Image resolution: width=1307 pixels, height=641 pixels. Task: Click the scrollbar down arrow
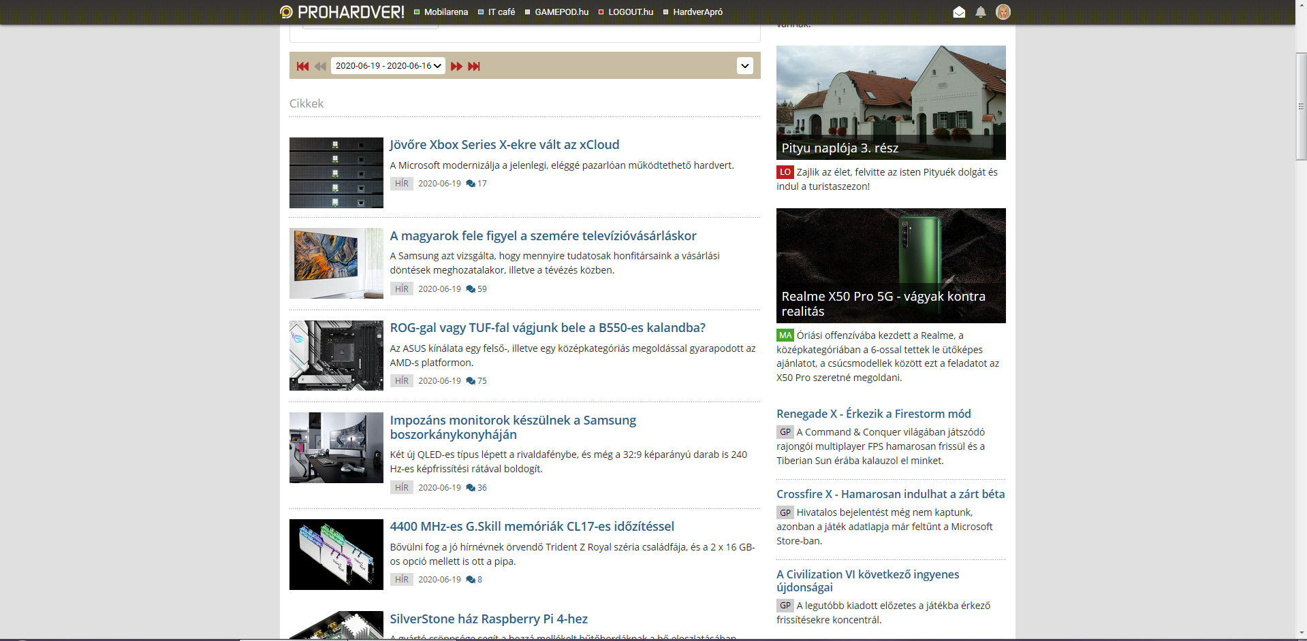(1301, 633)
